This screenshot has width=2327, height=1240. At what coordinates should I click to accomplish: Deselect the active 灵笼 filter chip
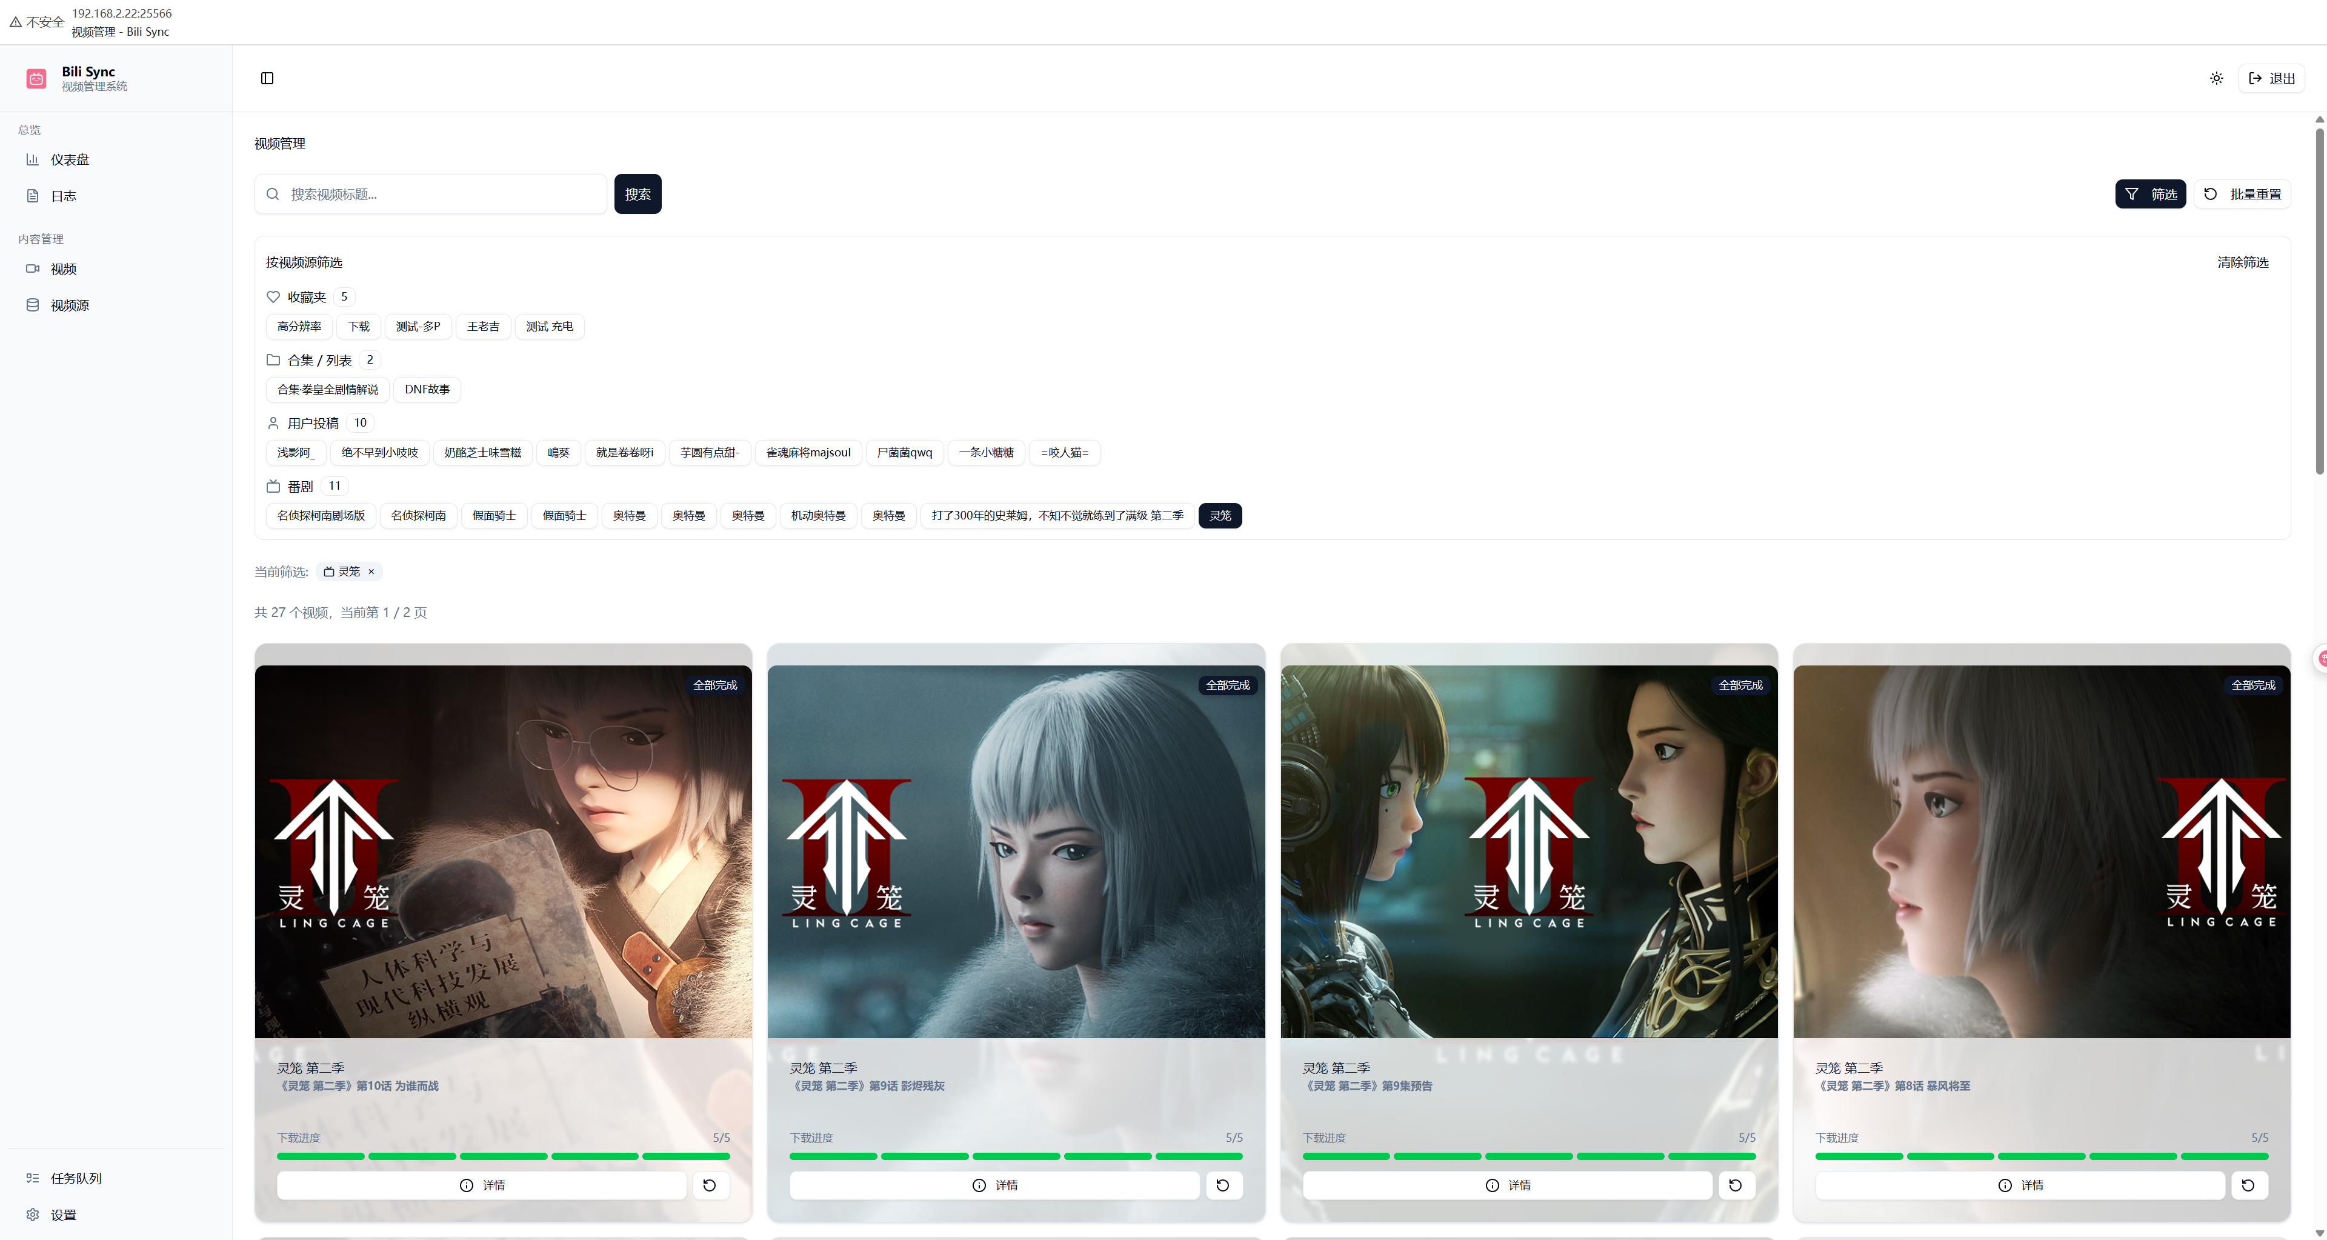1219,516
